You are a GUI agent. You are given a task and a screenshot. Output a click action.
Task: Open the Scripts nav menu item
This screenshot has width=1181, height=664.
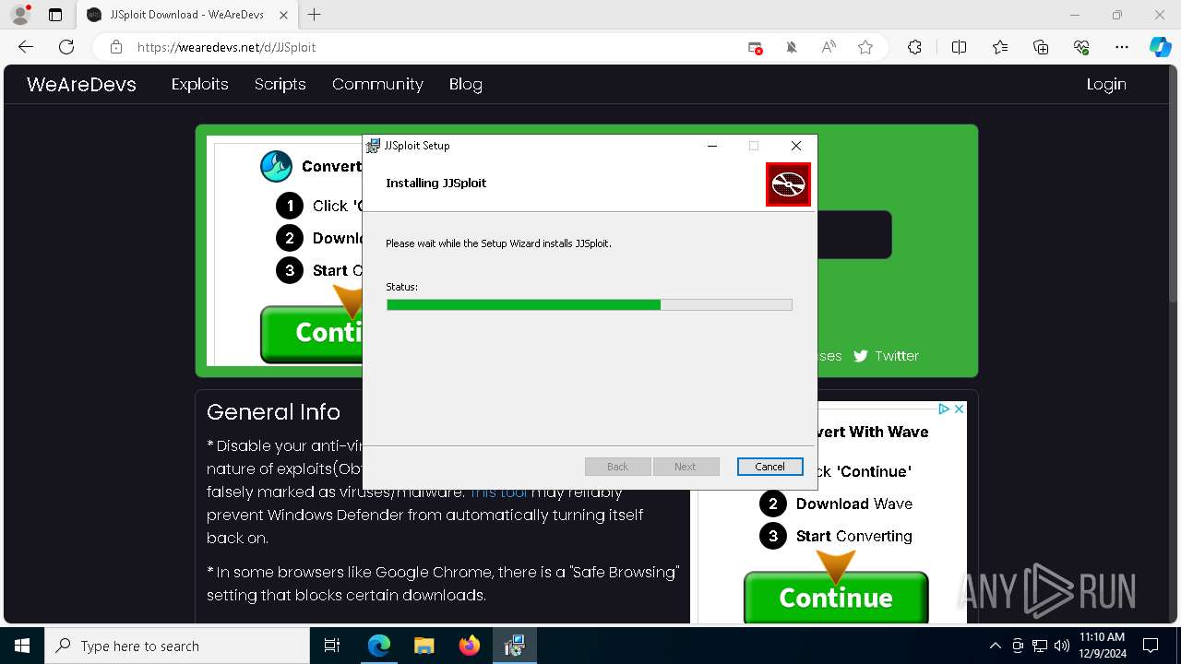pyautogui.click(x=280, y=84)
